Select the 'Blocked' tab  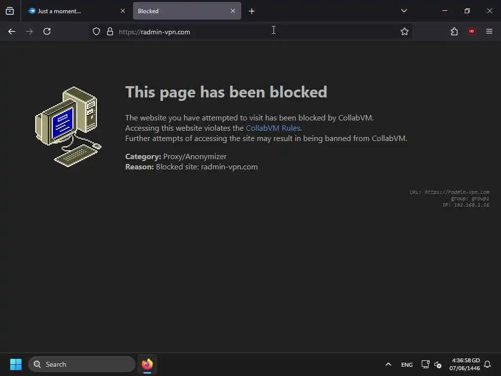187,11
